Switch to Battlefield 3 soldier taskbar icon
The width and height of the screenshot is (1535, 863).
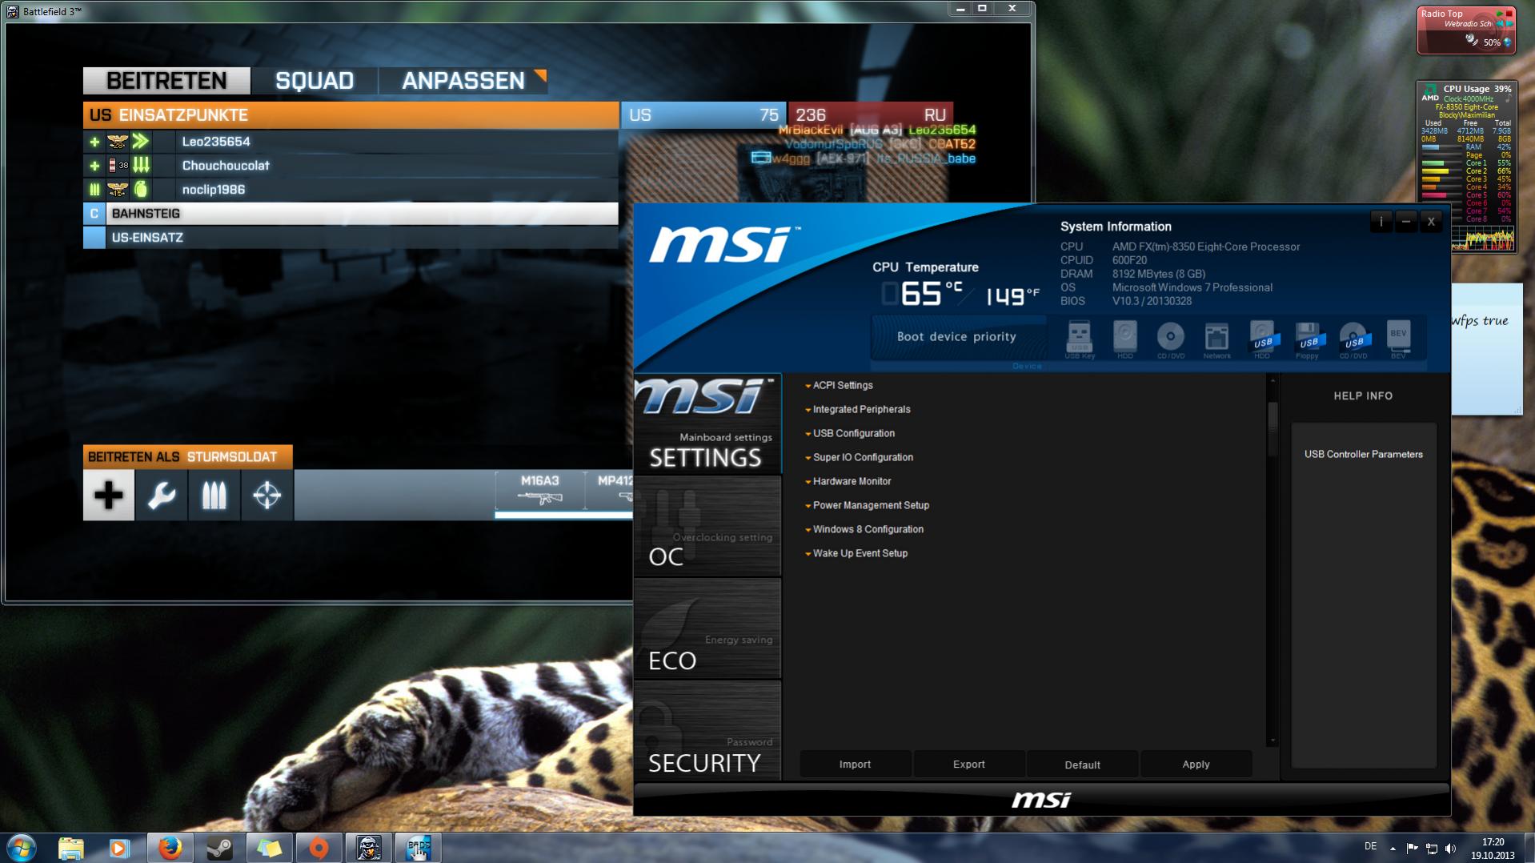(x=368, y=848)
